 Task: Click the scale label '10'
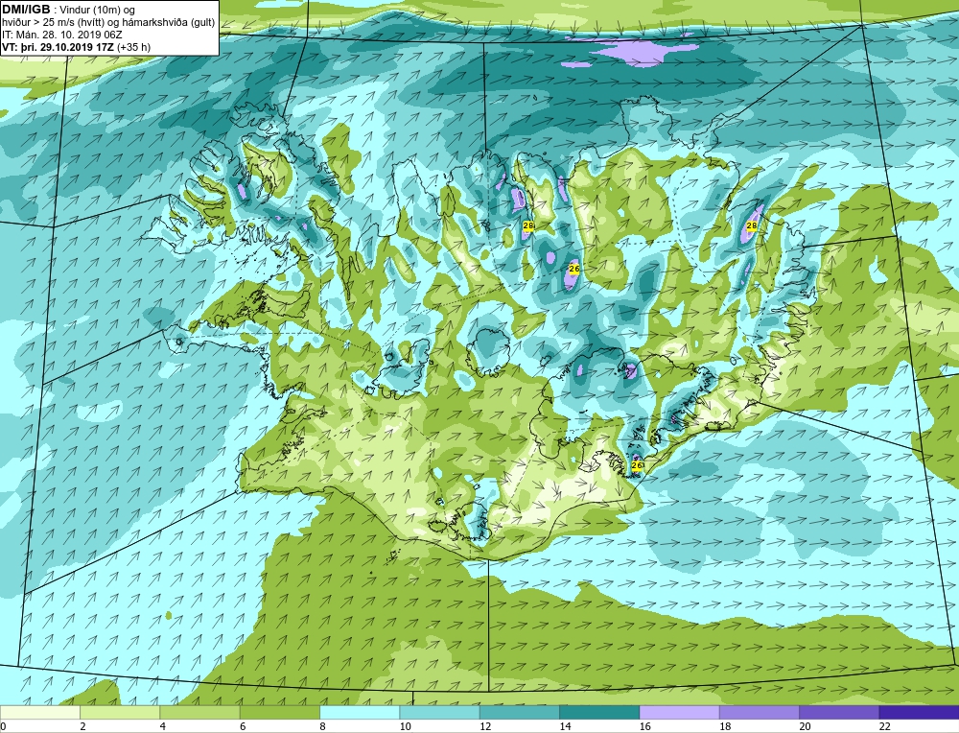click(x=405, y=727)
